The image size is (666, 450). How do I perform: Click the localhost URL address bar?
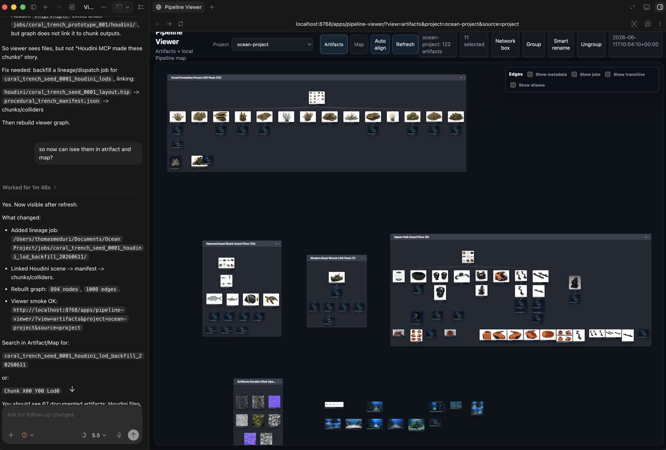coord(407,24)
